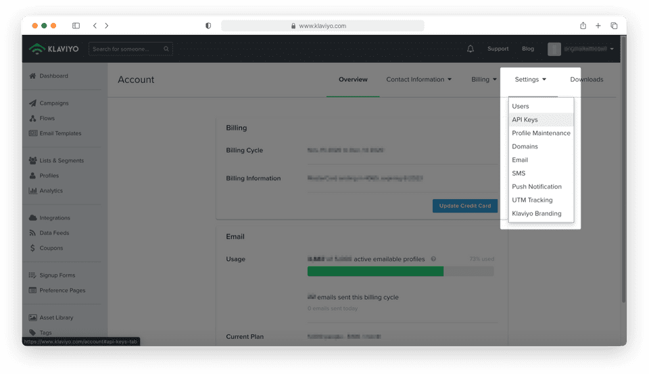Select API Keys from Settings menu
The width and height of the screenshot is (649, 374).
coord(541,119)
